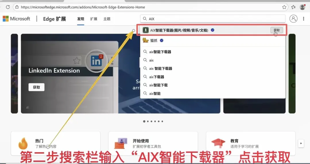Open the 开始使用 category card
This screenshot has height=164, width=310.
point(153,143)
